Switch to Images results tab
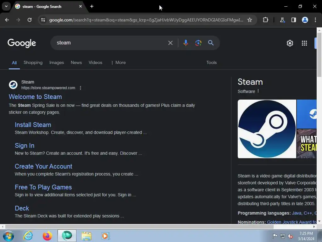322x242 pixels. [x=57, y=63]
